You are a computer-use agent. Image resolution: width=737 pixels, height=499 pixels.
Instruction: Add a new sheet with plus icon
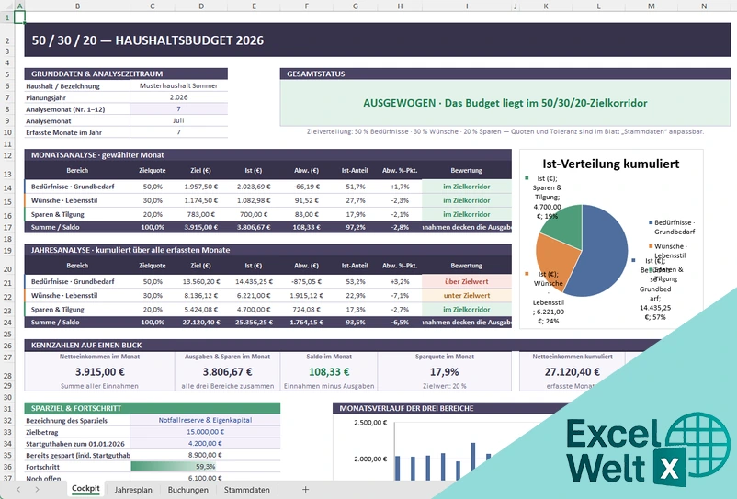click(305, 489)
